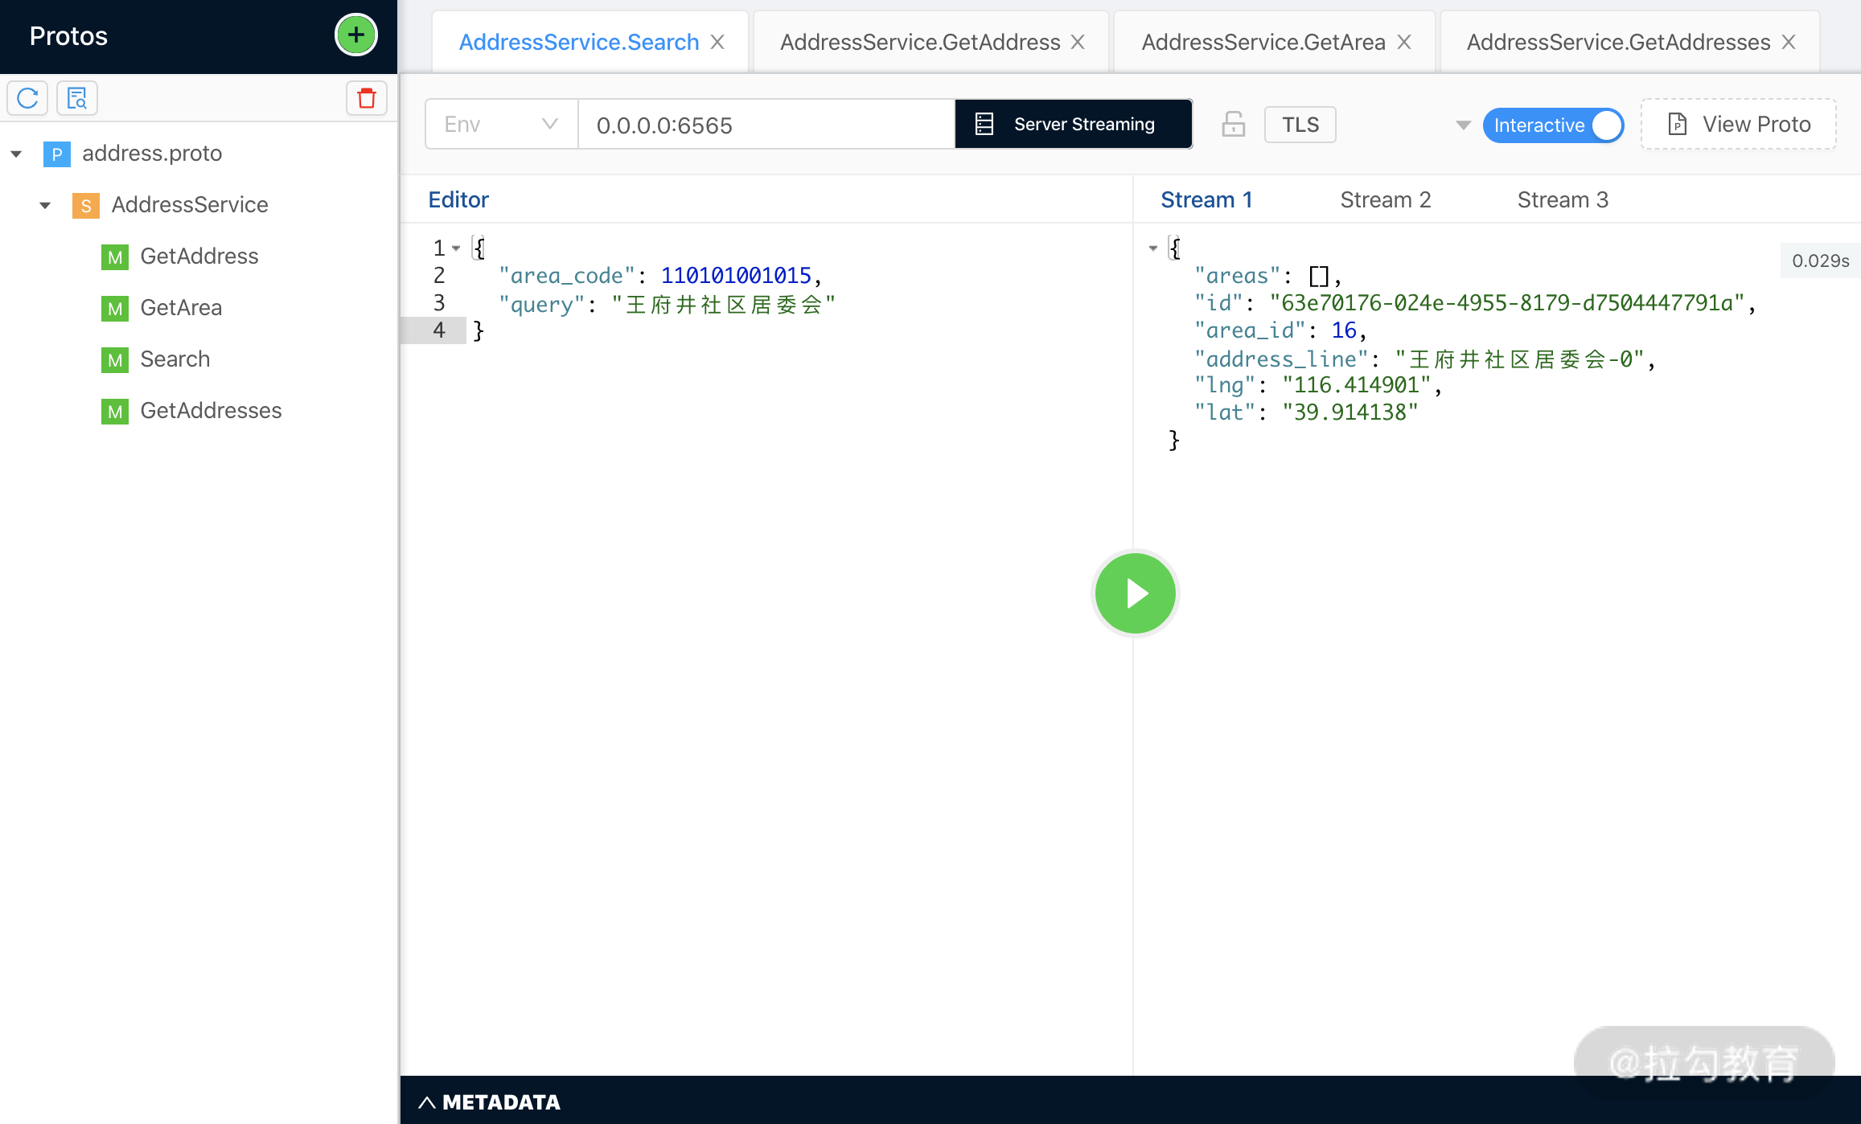This screenshot has width=1861, height=1124.
Task: Switch to the AddressService.GetArea tab
Action: [x=1263, y=42]
